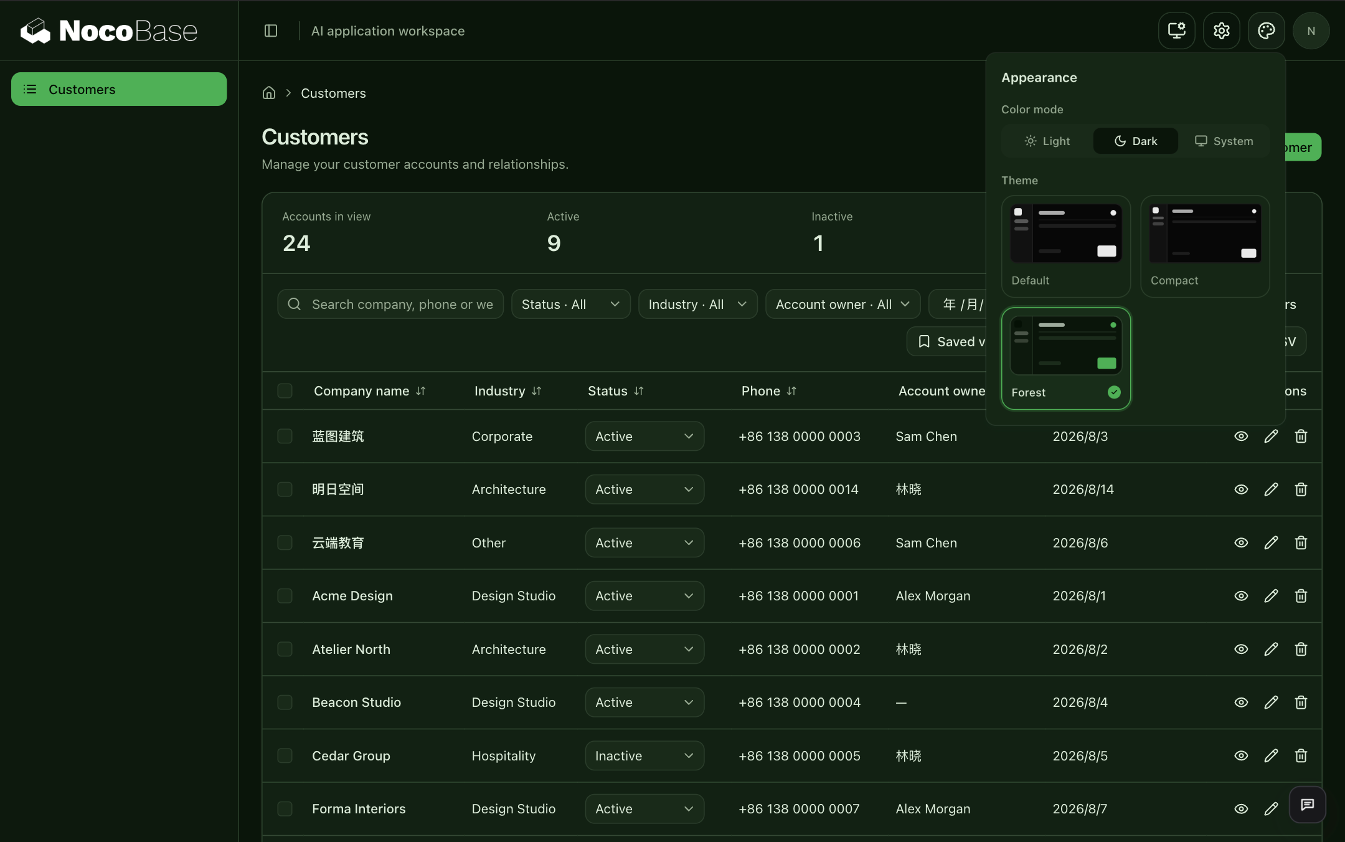Click the Saved views button
1345x842 pixels.
point(946,341)
